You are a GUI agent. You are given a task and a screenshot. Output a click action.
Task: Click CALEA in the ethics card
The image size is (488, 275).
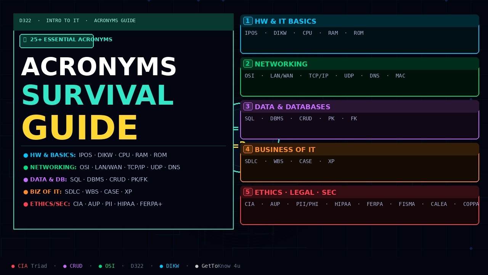(439, 204)
